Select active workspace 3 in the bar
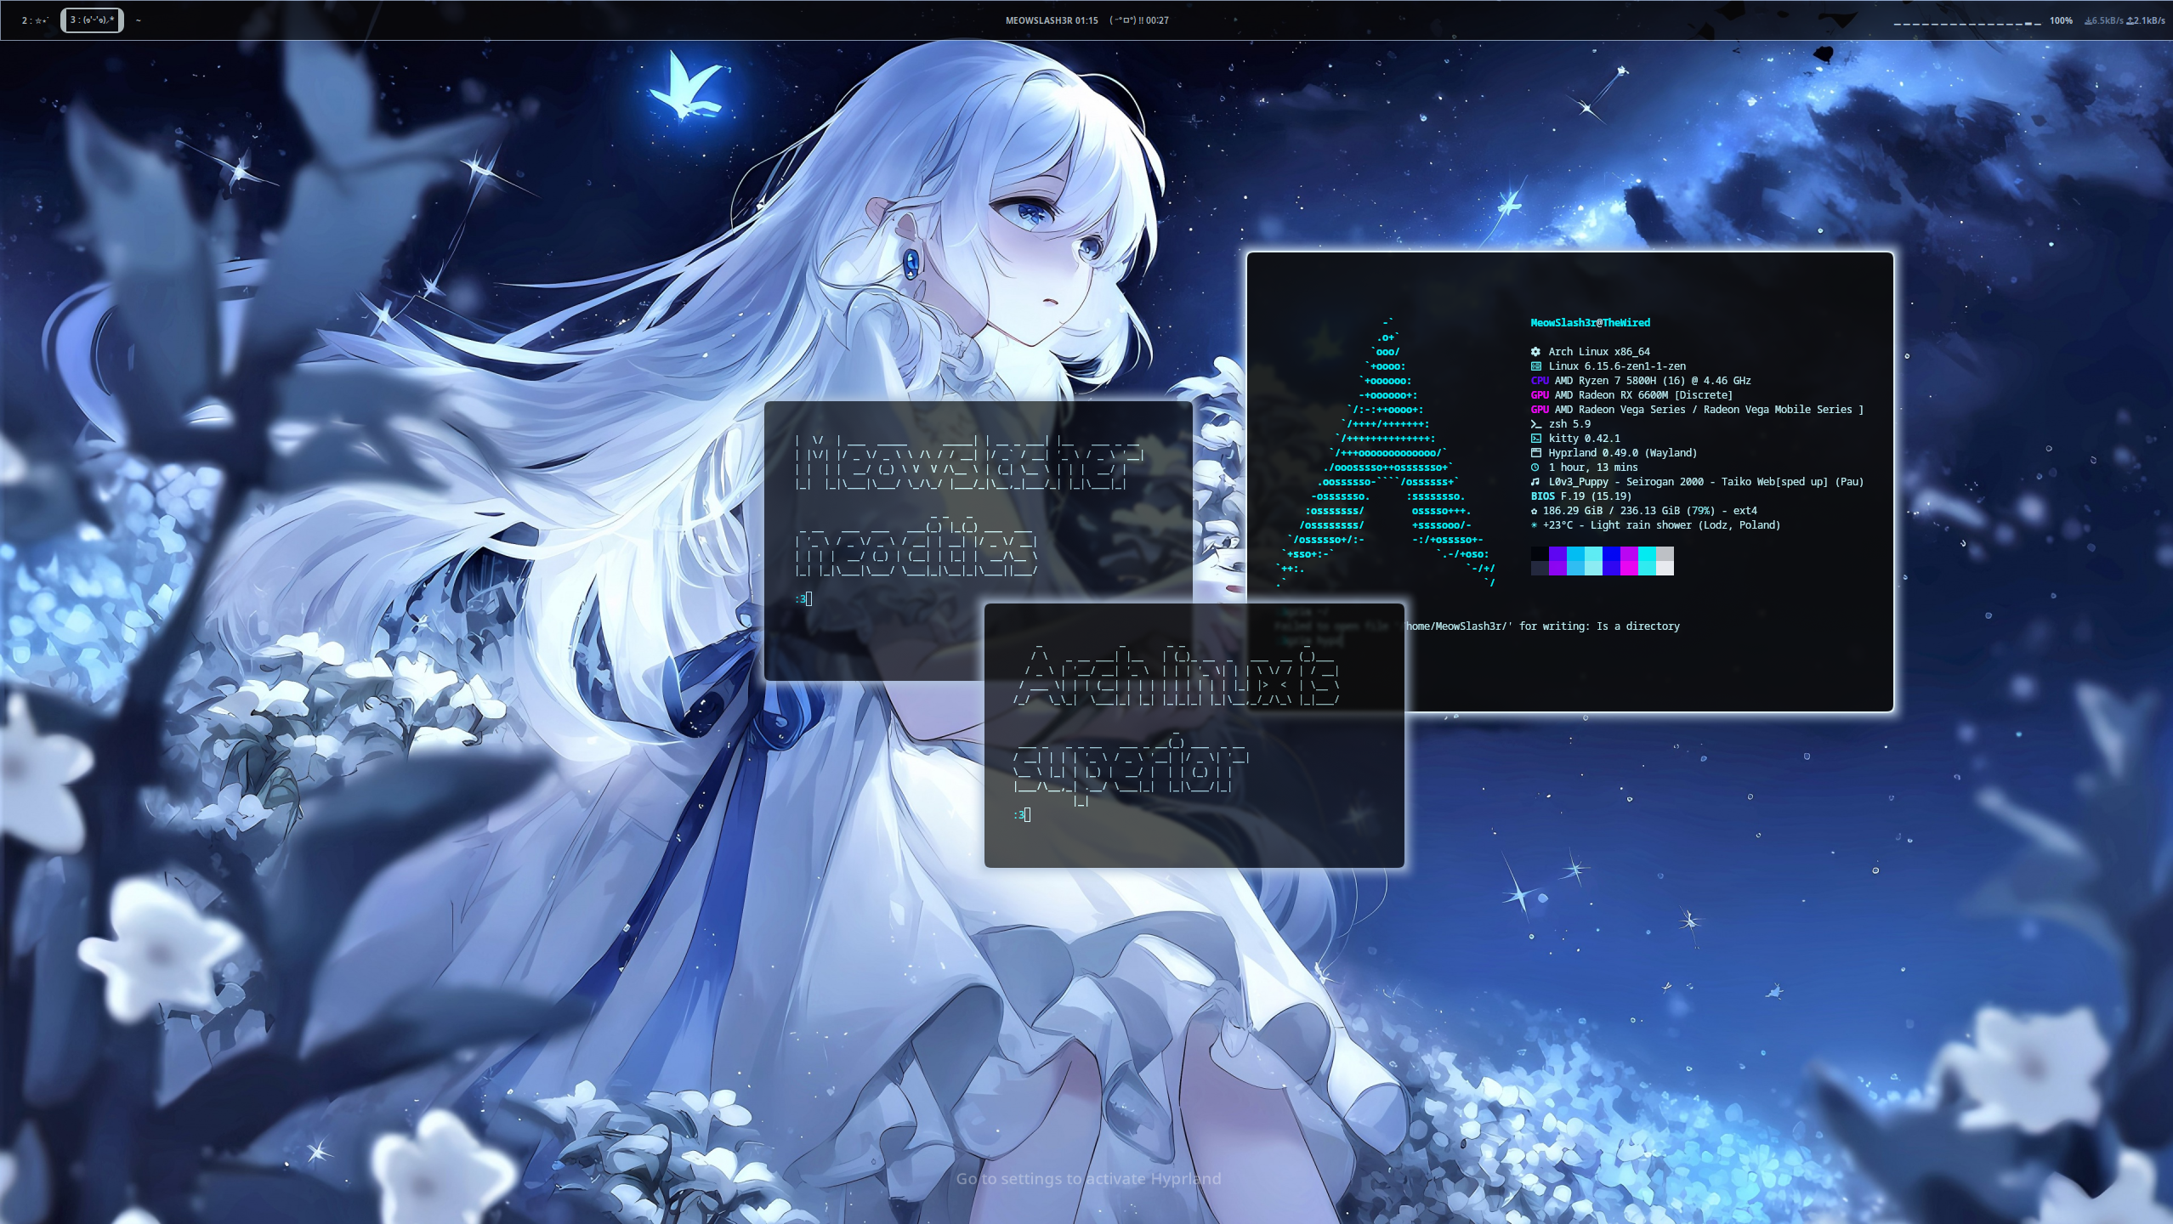 click(92, 20)
